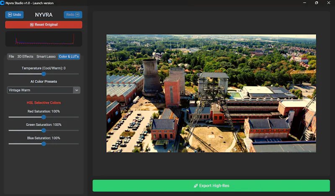Select the Color & LUTs tab

click(69, 57)
